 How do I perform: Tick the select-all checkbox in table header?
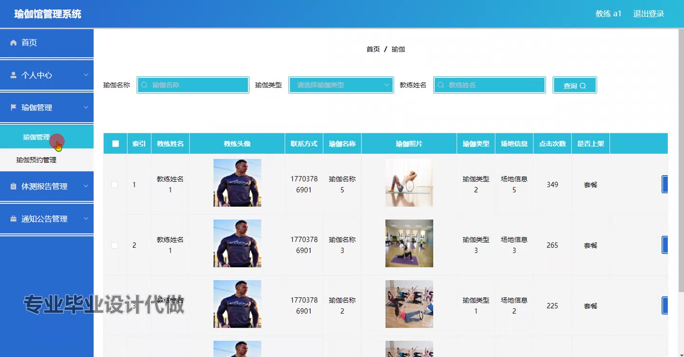point(115,144)
